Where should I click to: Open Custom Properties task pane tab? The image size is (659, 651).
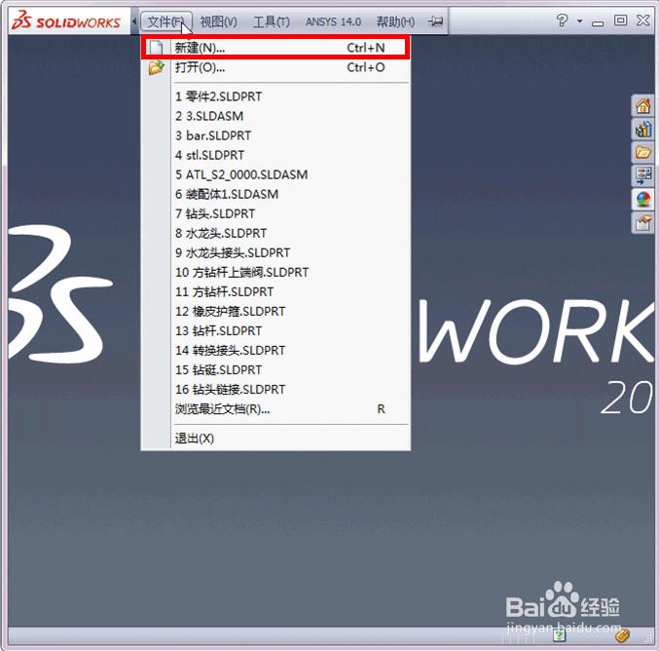pos(643,222)
